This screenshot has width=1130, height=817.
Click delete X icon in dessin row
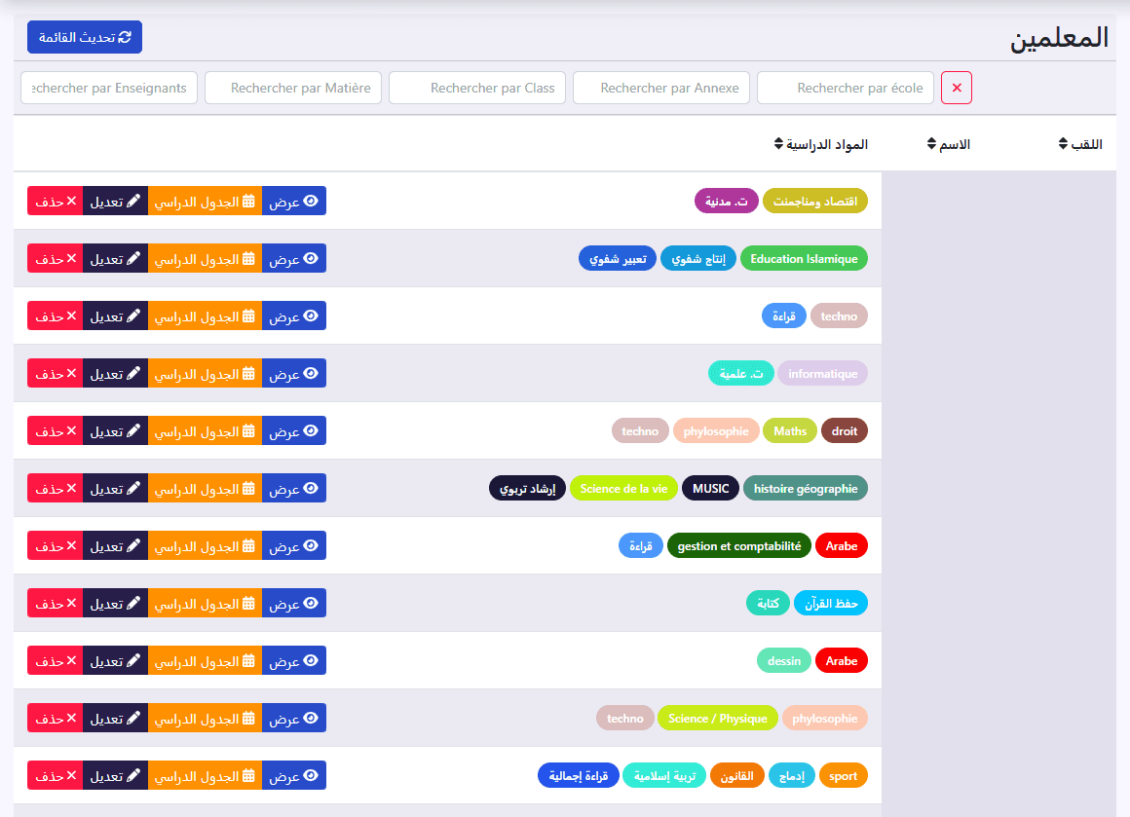pyautogui.click(x=71, y=660)
